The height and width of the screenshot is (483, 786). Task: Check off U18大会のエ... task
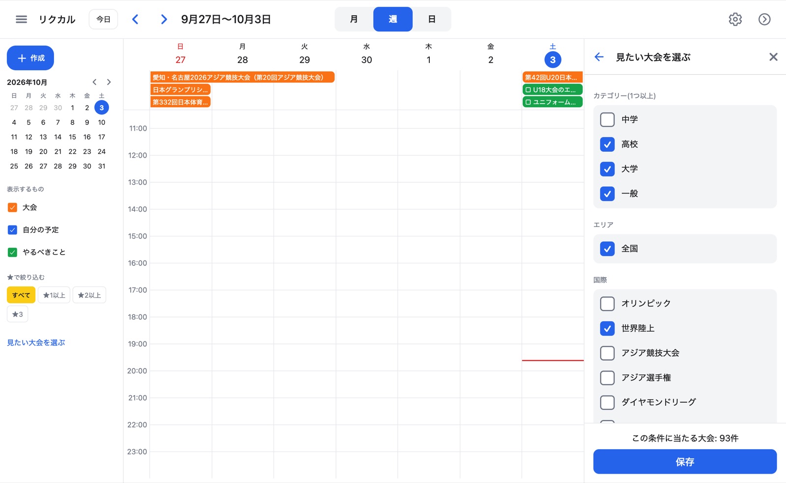coord(528,89)
